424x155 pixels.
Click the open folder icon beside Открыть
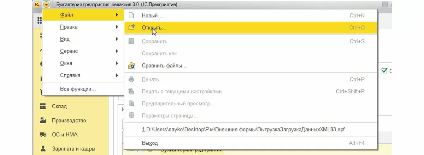click(x=131, y=27)
